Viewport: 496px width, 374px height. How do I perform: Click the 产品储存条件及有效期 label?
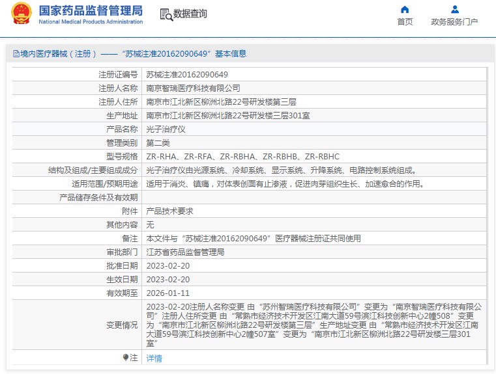[98, 198]
